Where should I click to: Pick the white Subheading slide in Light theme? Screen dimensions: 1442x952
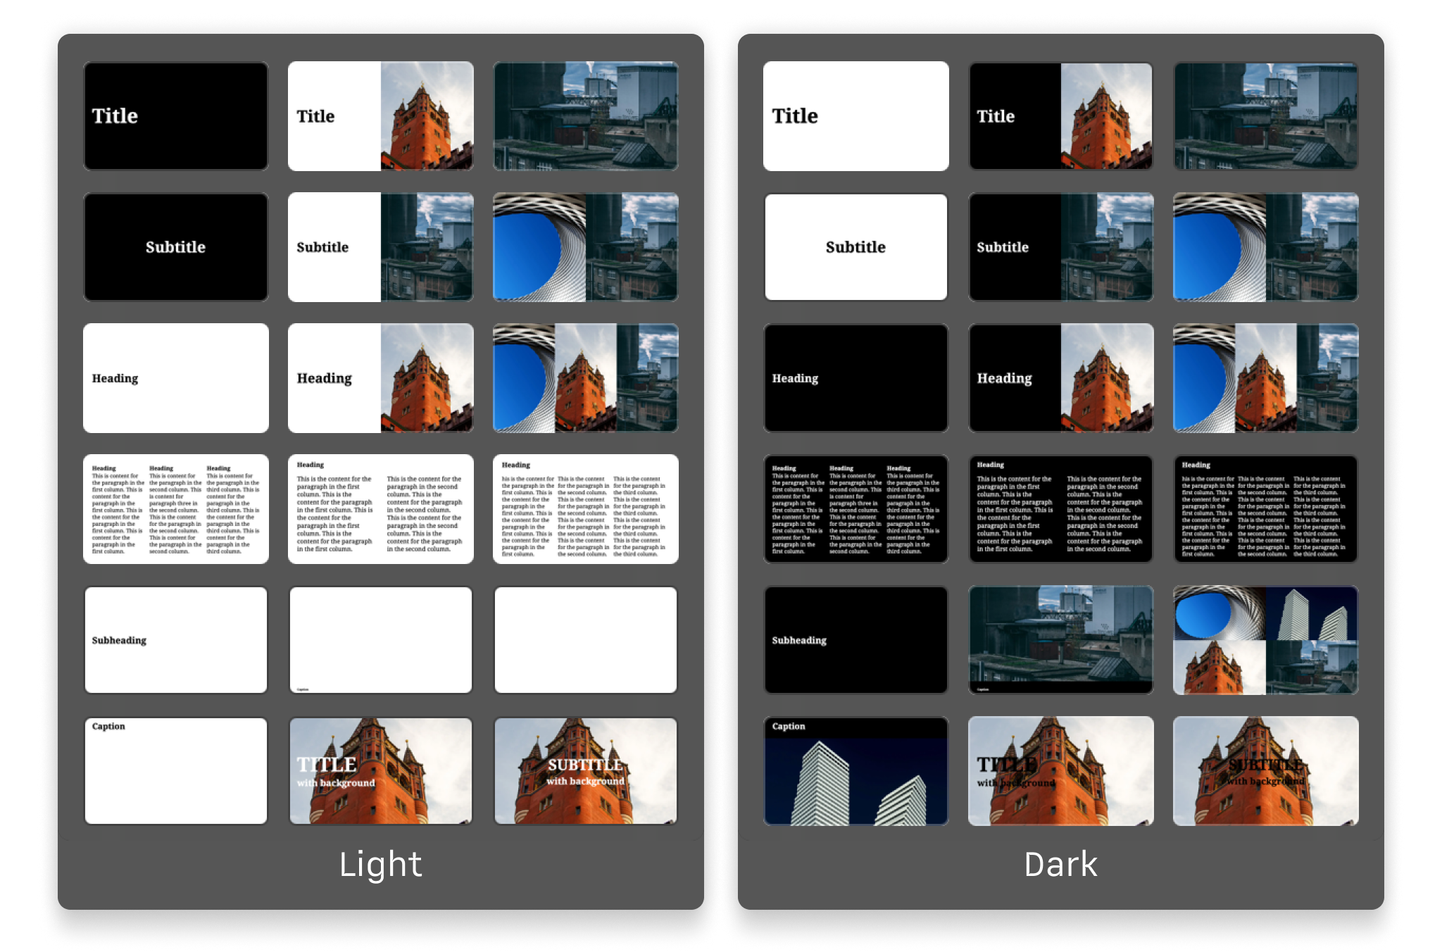tap(175, 640)
